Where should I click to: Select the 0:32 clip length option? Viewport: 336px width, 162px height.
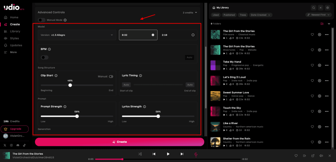tap(138, 35)
